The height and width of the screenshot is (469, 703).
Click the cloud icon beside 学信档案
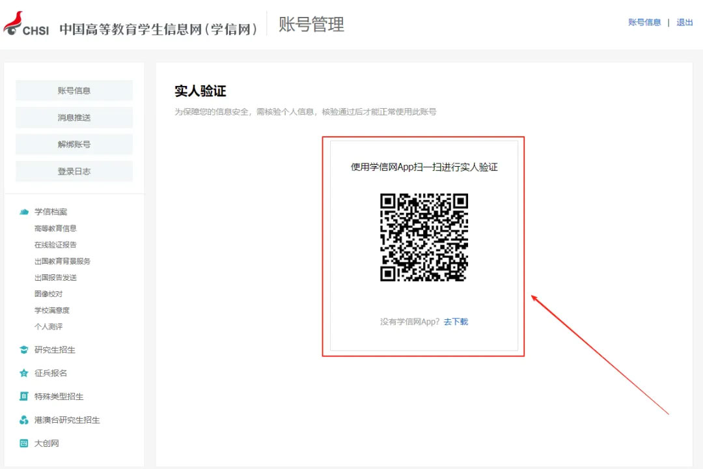24,212
